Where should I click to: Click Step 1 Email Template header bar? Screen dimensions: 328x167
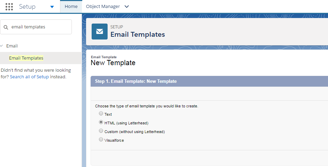click(209, 81)
